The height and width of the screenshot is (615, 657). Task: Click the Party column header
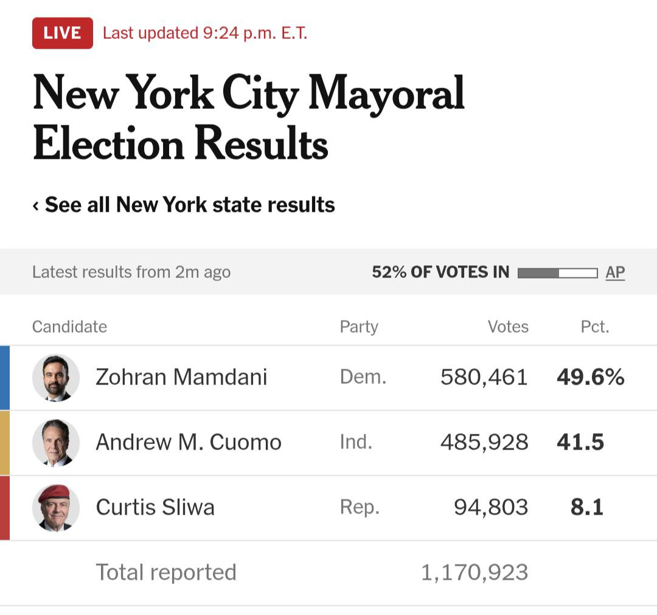(359, 327)
